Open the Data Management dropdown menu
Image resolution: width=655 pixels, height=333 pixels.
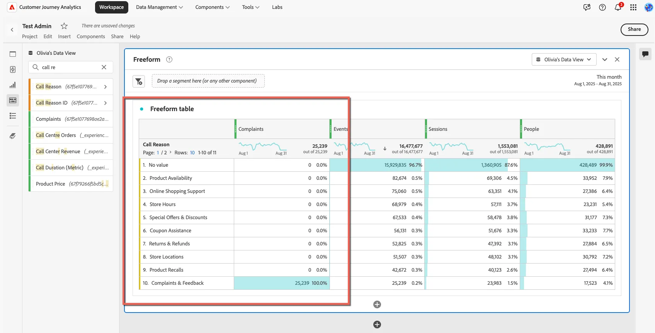tap(160, 7)
